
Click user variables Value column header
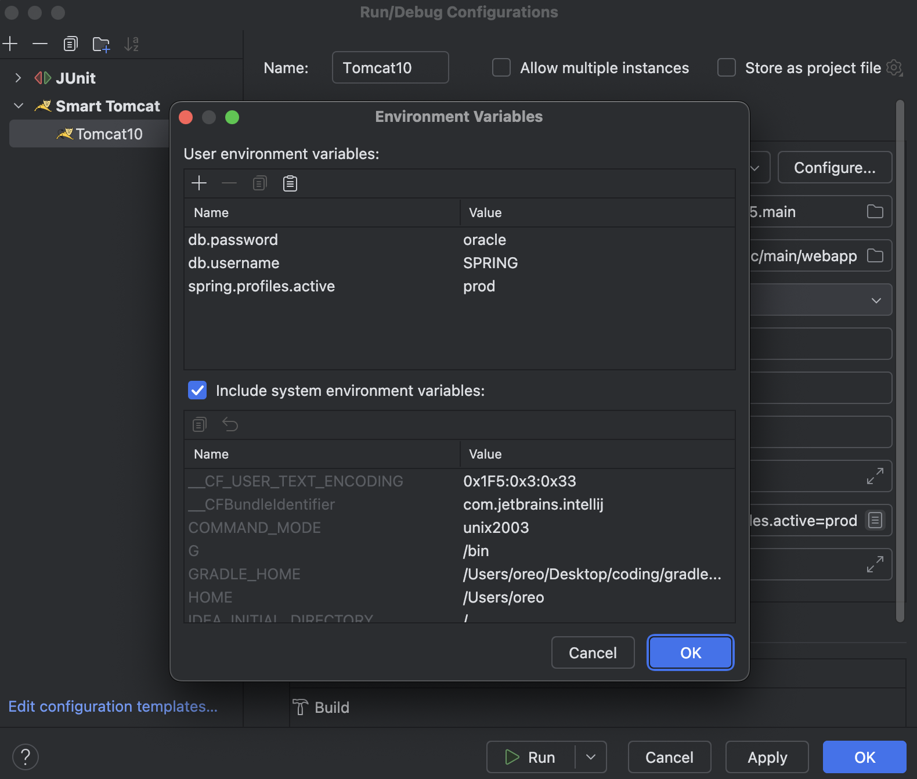pos(598,212)
